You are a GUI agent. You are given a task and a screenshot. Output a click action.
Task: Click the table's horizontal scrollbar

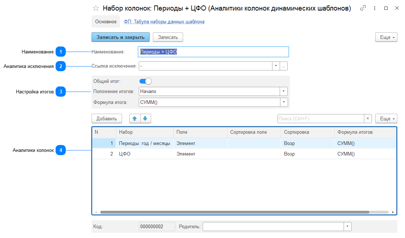(x=235, y=212)
